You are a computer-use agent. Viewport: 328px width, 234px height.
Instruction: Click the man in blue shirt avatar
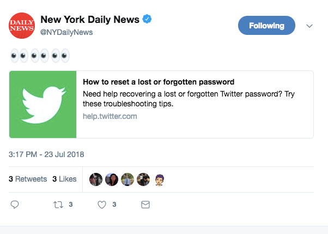point(127,179)
